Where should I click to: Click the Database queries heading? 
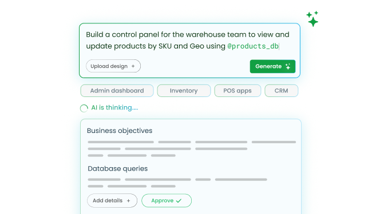click(x=117, y=168)
